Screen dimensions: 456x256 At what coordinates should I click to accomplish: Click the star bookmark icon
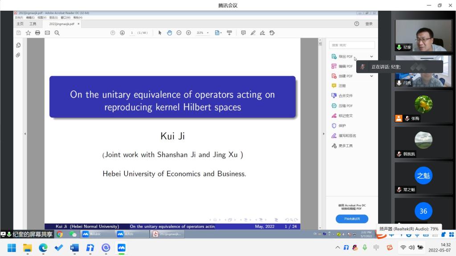click(28, 33)
